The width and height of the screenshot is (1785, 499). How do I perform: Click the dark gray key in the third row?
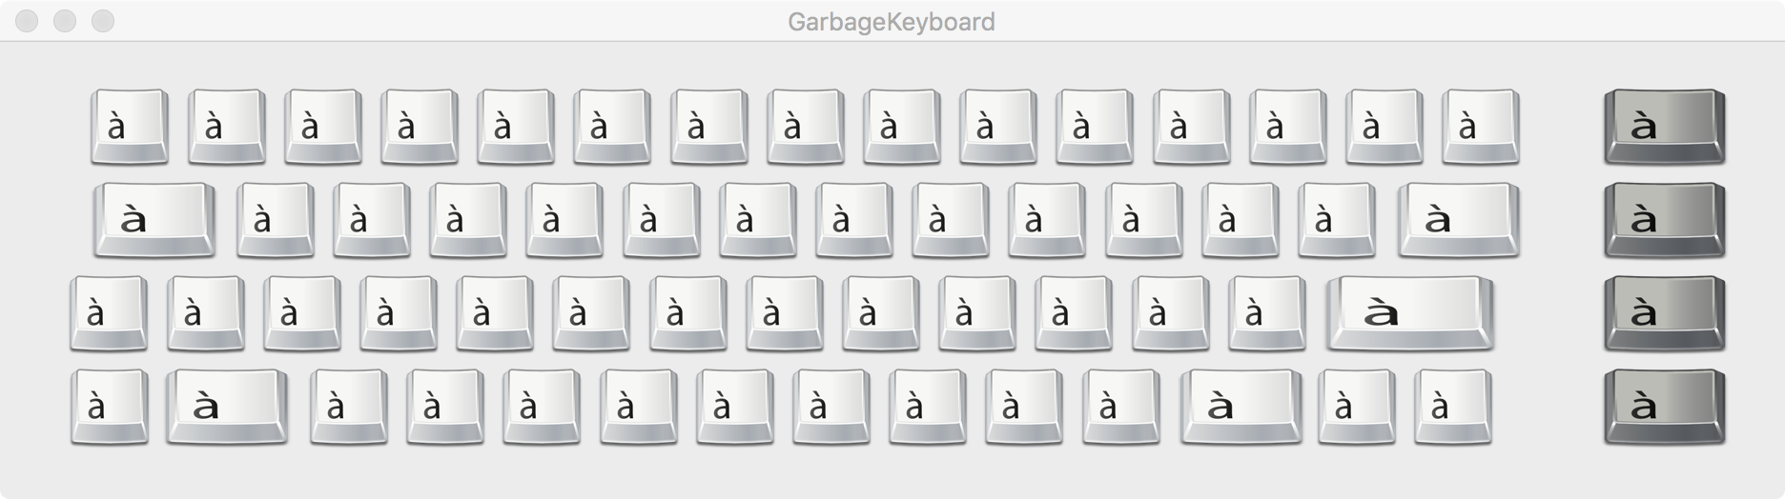coord(1665,313)
